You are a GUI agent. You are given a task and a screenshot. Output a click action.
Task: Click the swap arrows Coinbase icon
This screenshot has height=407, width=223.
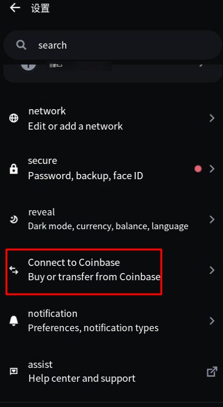tap(13, 270)
